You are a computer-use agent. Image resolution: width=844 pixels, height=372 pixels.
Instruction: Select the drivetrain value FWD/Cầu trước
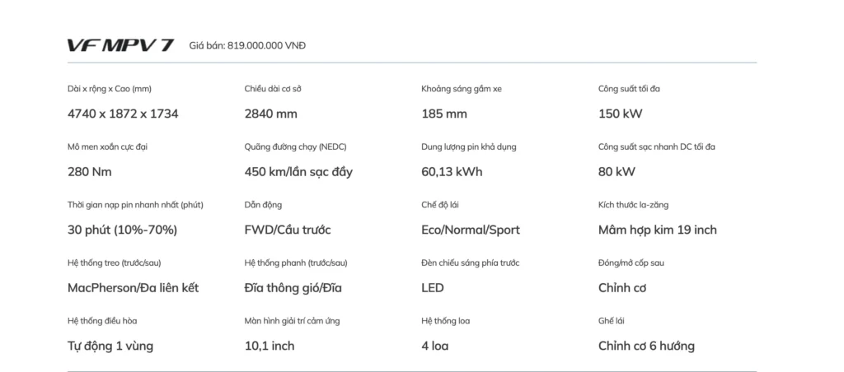tap(288, 230)
